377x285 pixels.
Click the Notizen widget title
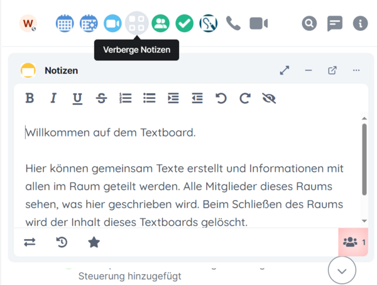pyautogui.click(x=62, y=70)
